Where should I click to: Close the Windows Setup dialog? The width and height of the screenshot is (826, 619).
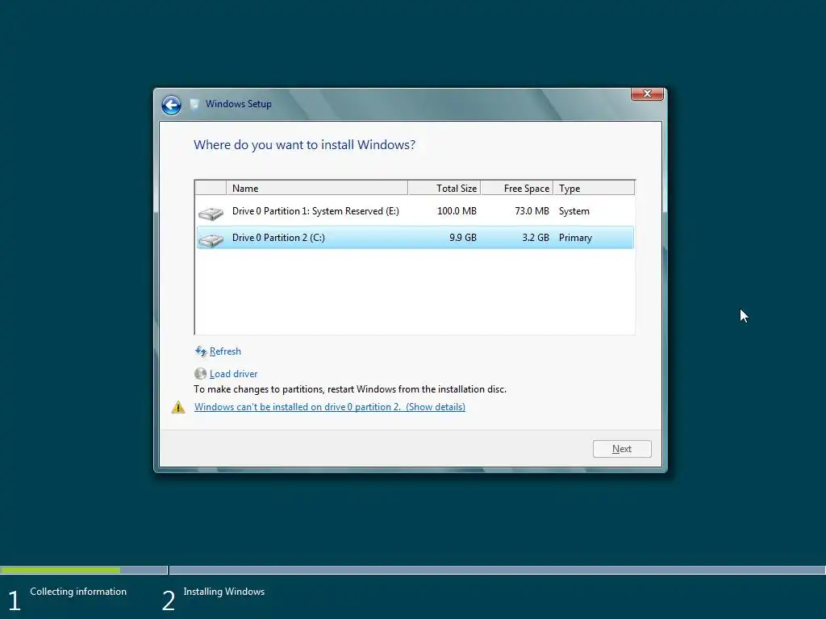coord(647,93)
